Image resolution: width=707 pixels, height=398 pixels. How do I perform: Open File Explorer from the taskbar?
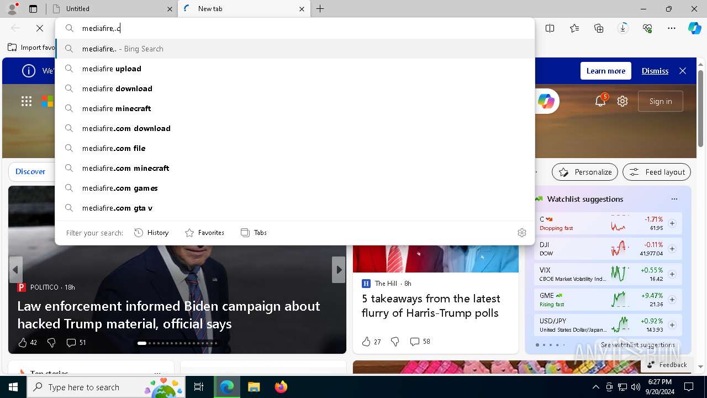click(x=254, y=387)
